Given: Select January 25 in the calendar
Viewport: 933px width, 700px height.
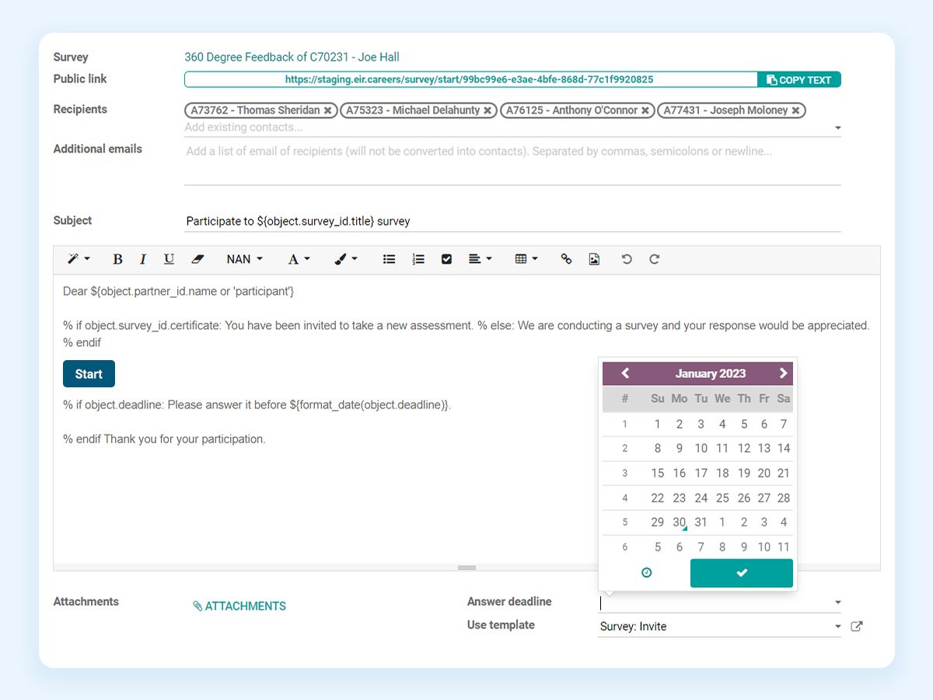Looking at the screenshot, I should pyautogui.click(x=722, y=498).
